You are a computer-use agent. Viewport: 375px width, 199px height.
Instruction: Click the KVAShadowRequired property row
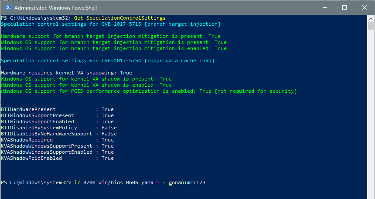point(57,140)
